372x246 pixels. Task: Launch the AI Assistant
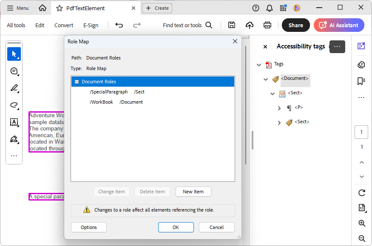(x=339, y=25)
